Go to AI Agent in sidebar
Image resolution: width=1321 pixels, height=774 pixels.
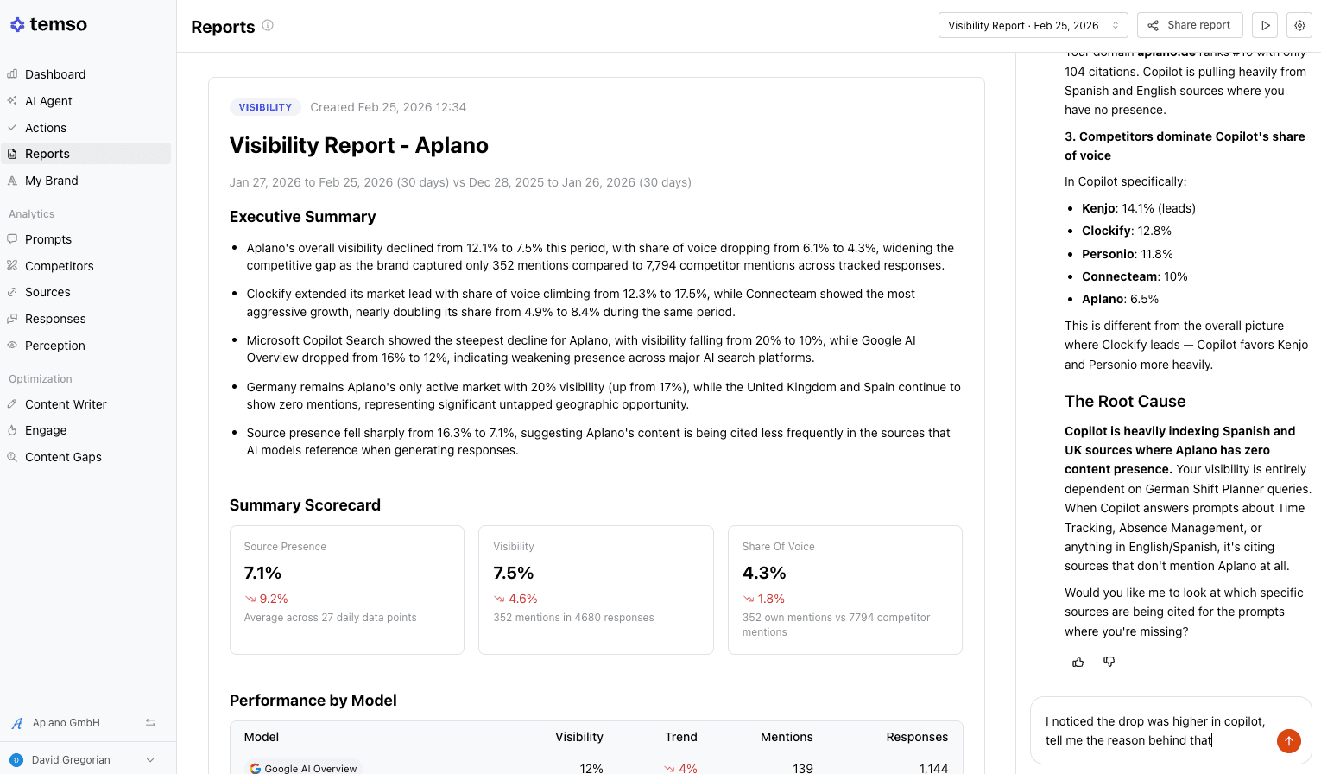click(48, 101)
